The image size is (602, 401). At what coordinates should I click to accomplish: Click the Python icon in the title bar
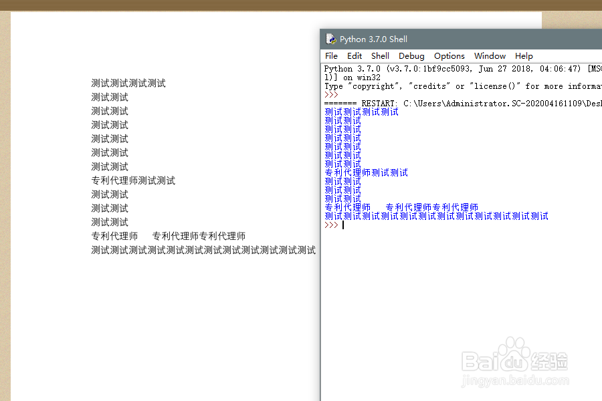pos(331,39)
